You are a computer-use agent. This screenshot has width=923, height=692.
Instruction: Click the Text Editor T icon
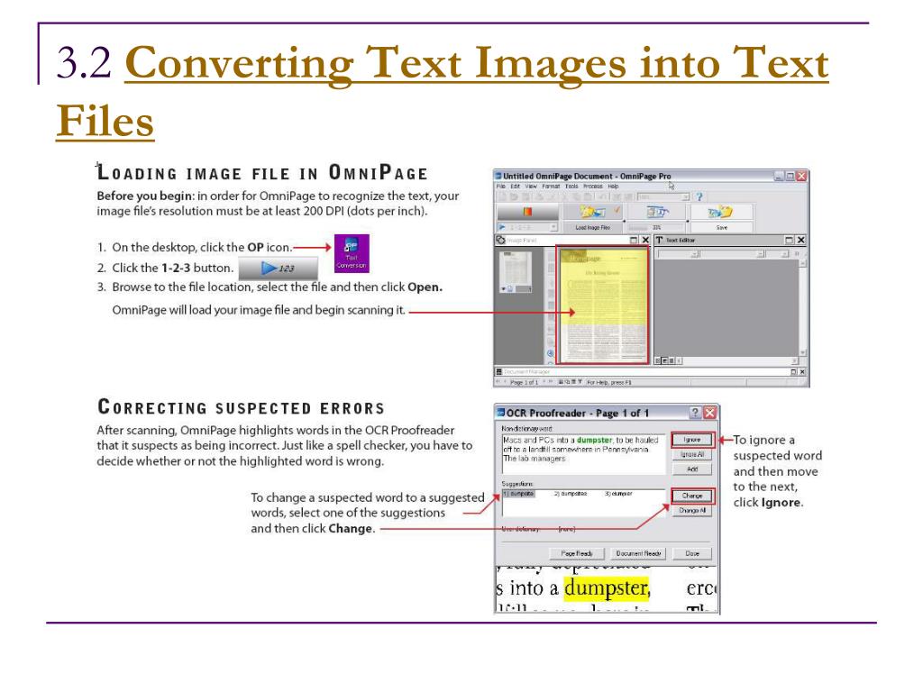click(659, 240)
